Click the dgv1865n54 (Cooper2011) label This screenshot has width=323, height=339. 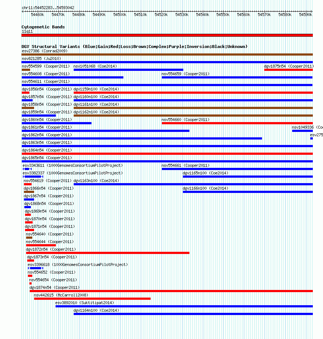[47, 158]
